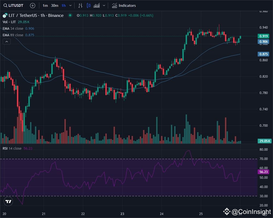
Task: Select the bar replay style icon
Action: tap(80, 5)
